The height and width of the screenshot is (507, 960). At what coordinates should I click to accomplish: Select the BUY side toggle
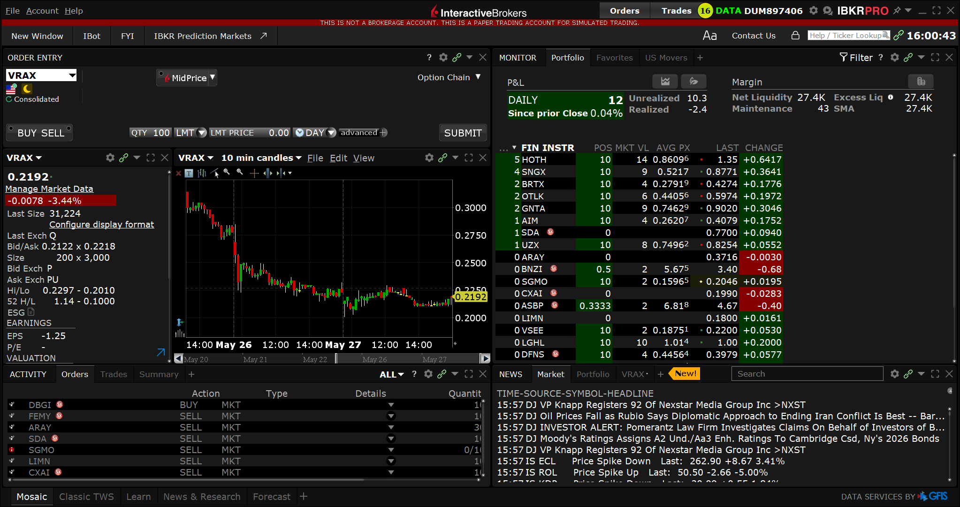(x=27, y=133)
